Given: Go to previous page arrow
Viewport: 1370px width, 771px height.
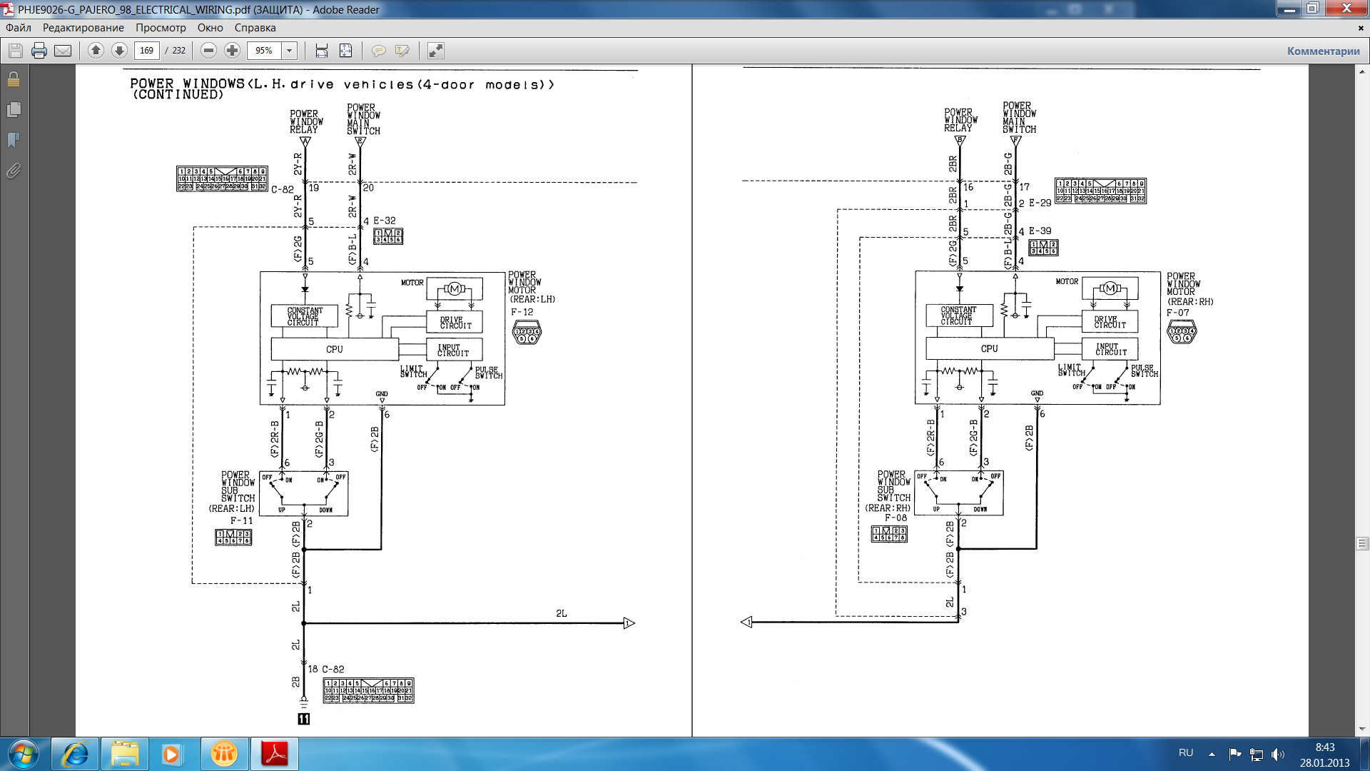Looking at the screenshot, I should coord(96,51).
